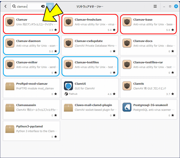Click the Python3-pyclamd box icon
180x158 pixels.
10,129
